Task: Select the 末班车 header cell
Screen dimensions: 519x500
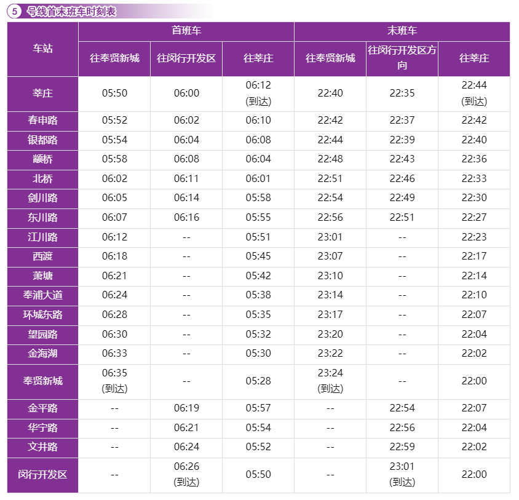Action: coord(402,31)
